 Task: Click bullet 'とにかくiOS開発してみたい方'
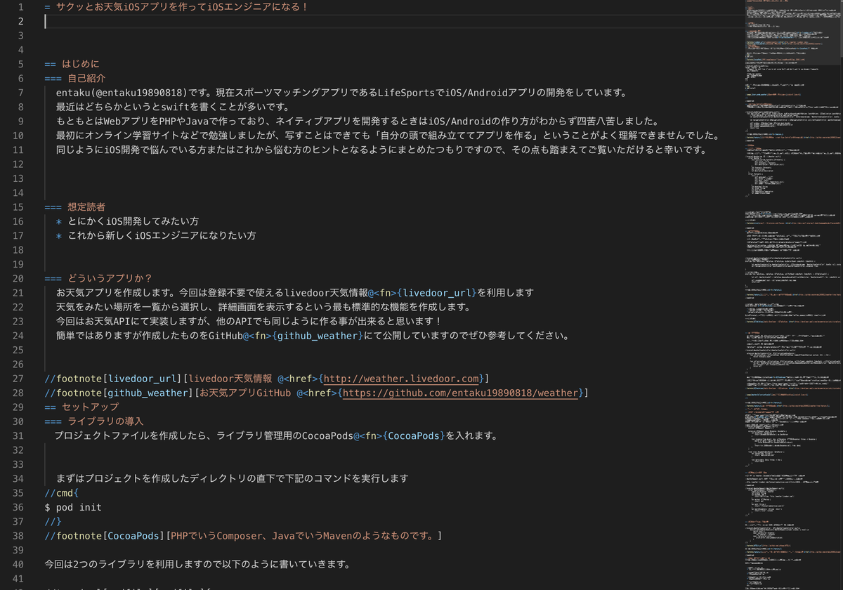coord(133,221)
